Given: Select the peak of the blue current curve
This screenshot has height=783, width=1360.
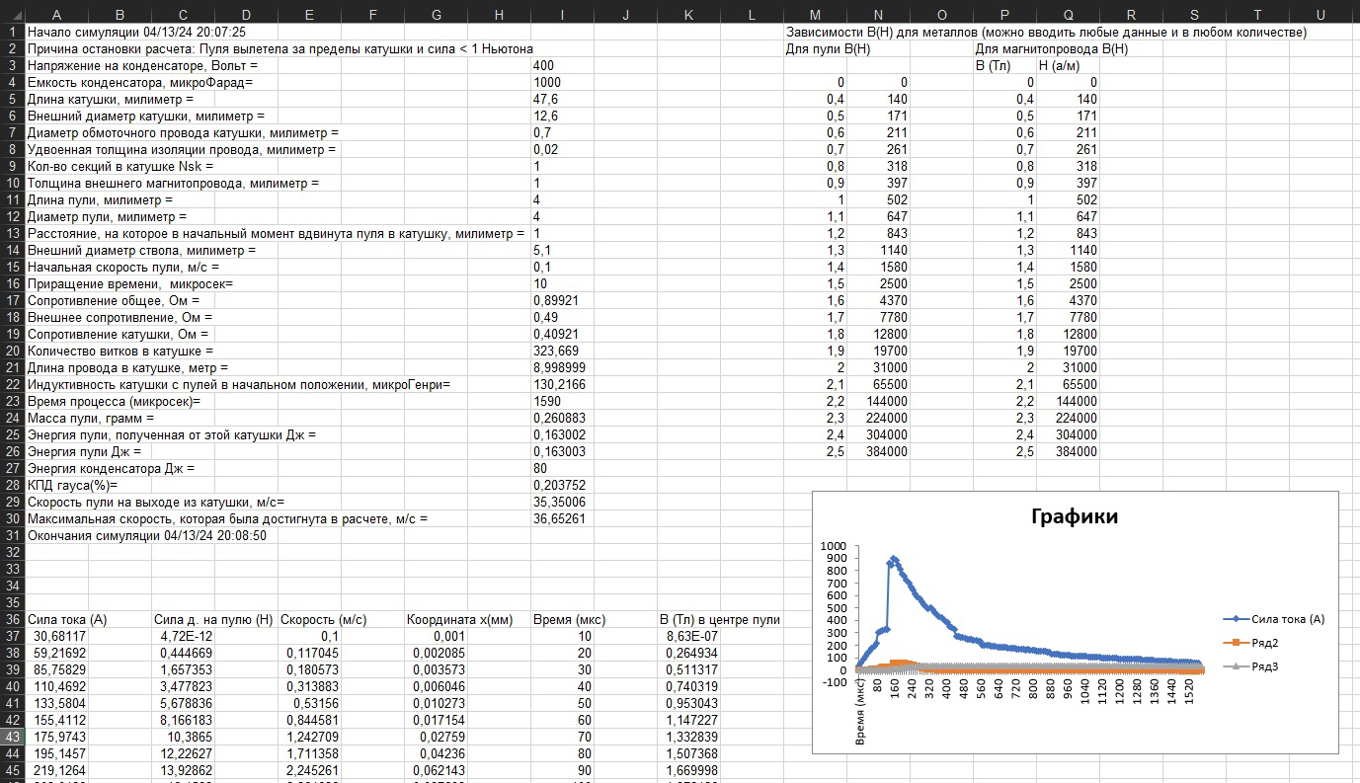Looking at the screenshot, I should pyautogui.click(x=894, y=559).
